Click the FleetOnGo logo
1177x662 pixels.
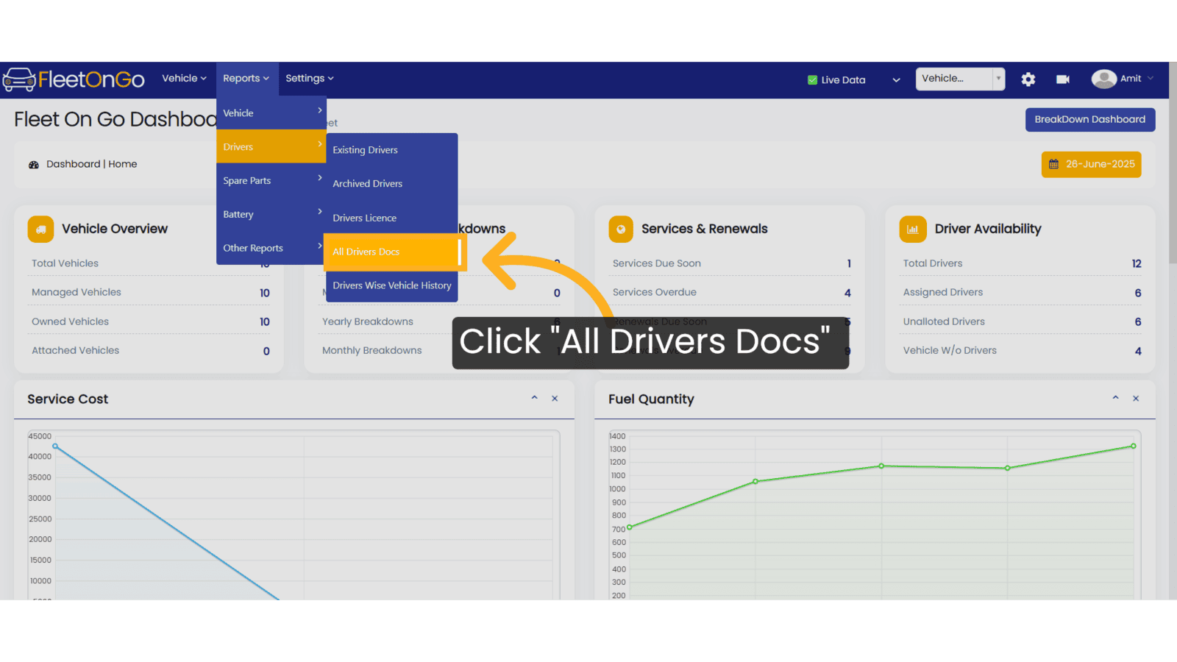coord(74,79)
